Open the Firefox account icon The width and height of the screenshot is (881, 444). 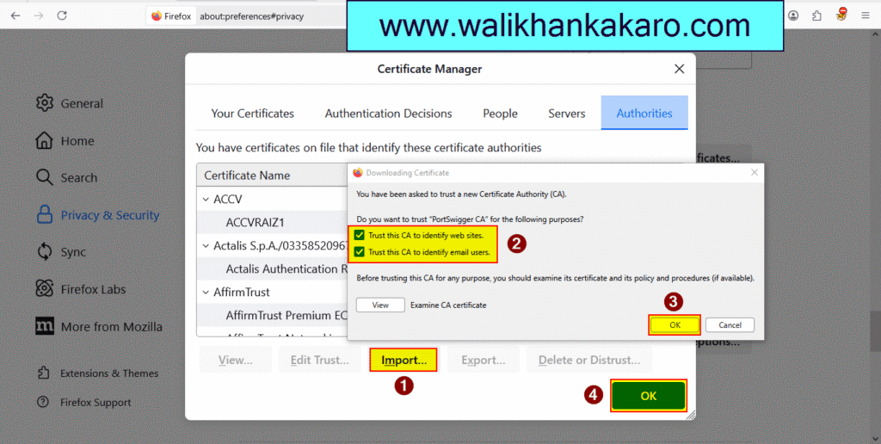click(792, 15)
